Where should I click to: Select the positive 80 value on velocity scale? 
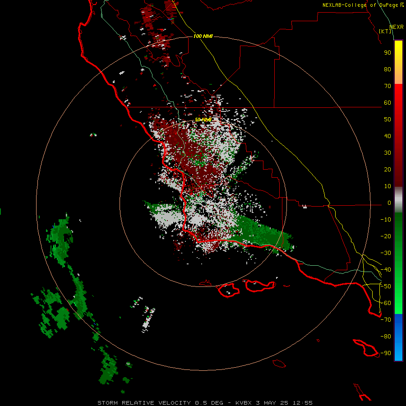coord(388,69)
